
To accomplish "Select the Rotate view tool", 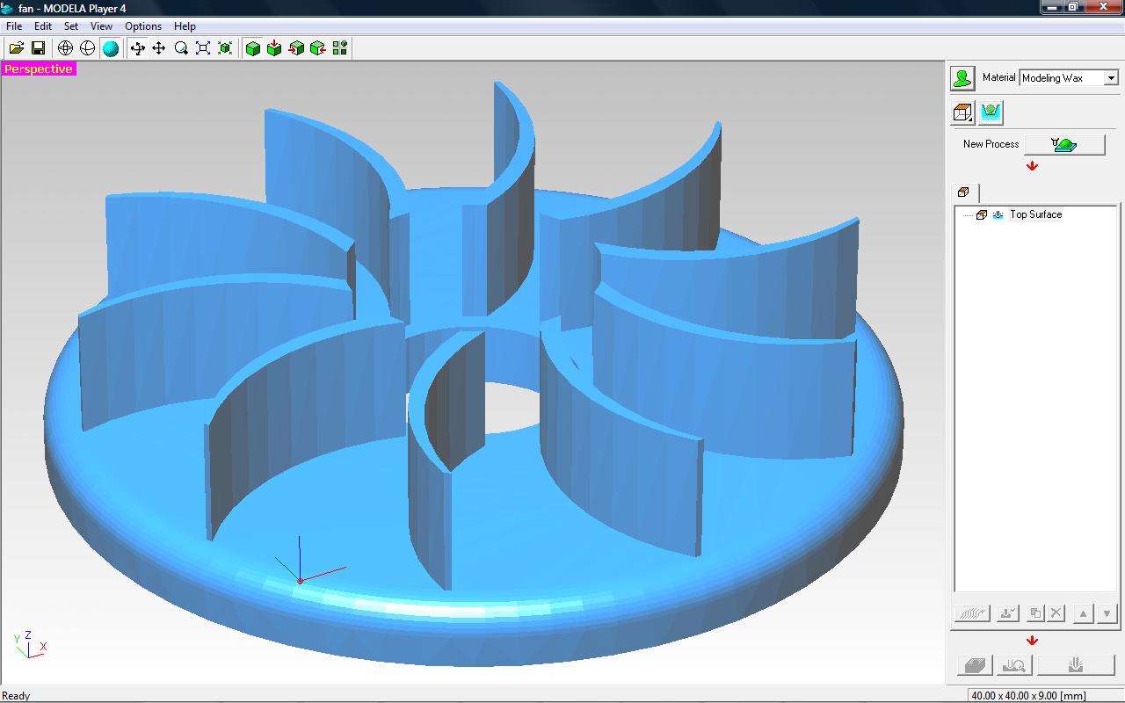I will 137,48.
